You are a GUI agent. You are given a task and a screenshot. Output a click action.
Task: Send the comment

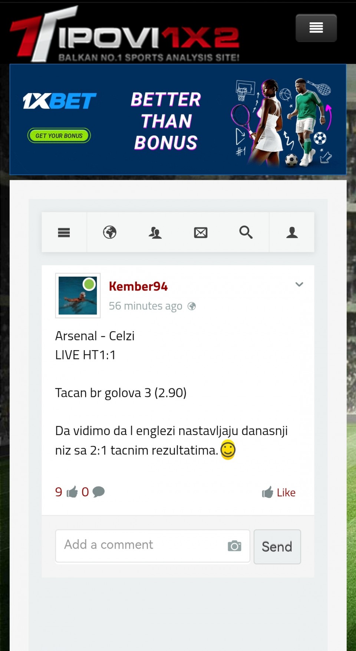click(277, 546)
